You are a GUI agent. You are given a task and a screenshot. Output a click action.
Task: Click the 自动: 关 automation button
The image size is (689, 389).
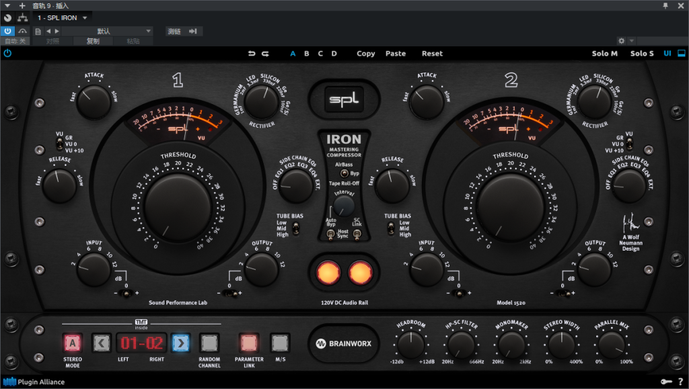click(x=15, y=41)
